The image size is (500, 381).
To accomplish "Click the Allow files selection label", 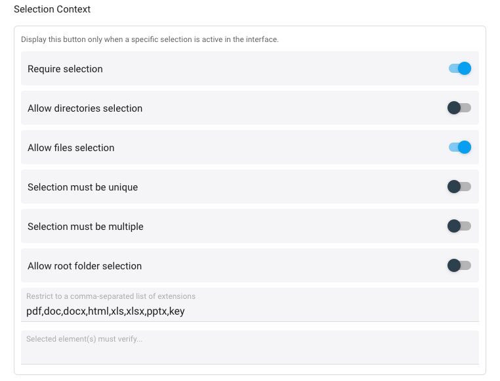I will [x=71, y=148].
